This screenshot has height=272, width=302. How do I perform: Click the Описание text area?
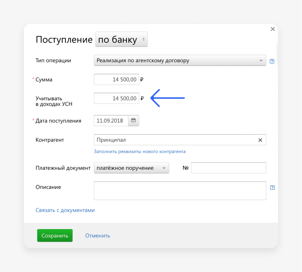click(180, 191)
